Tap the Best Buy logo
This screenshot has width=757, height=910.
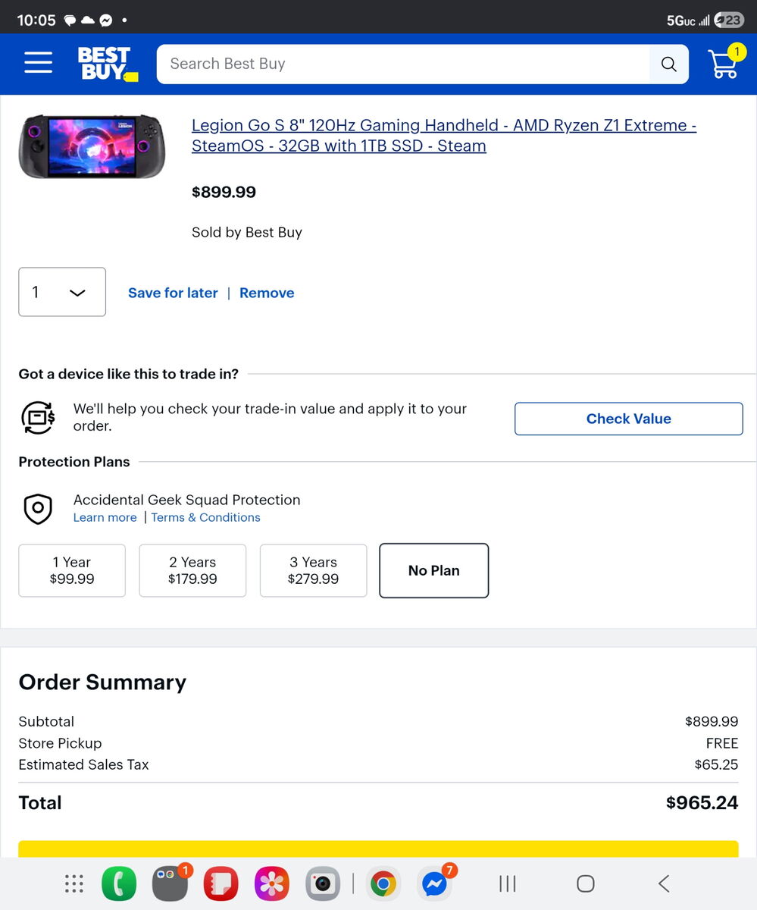[106, 64]
